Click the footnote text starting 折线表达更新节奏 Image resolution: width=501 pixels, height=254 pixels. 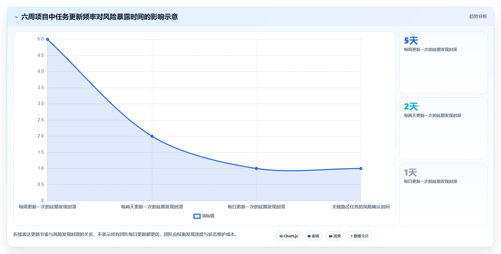click(125, 235)
